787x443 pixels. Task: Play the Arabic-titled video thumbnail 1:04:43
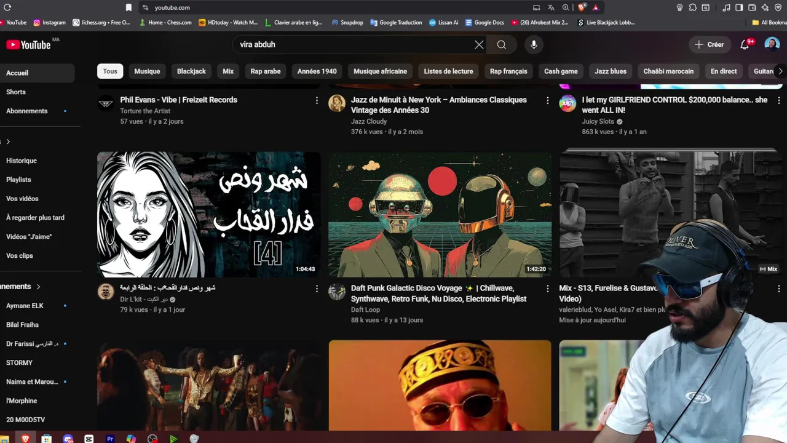tap(208, 215)
